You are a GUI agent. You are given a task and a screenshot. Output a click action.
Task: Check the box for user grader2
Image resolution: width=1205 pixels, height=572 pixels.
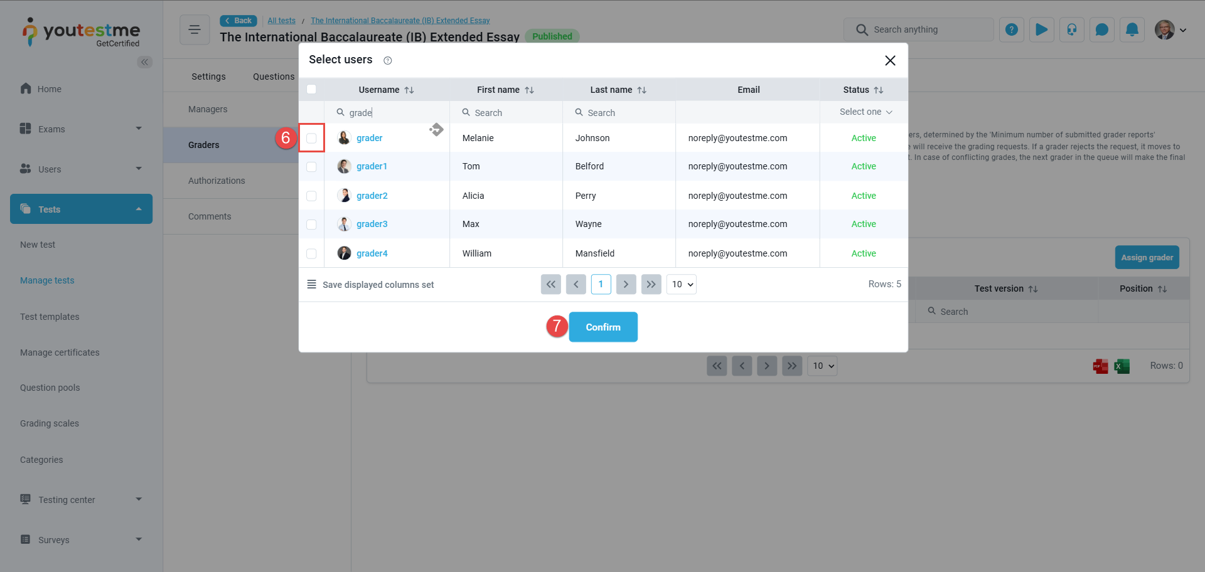click(311, 196)
